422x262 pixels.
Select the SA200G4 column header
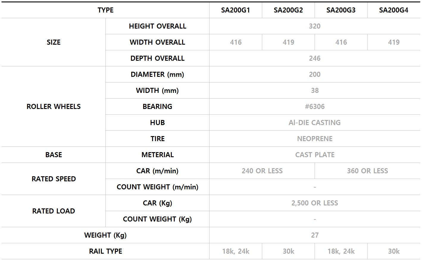[394, 10]
